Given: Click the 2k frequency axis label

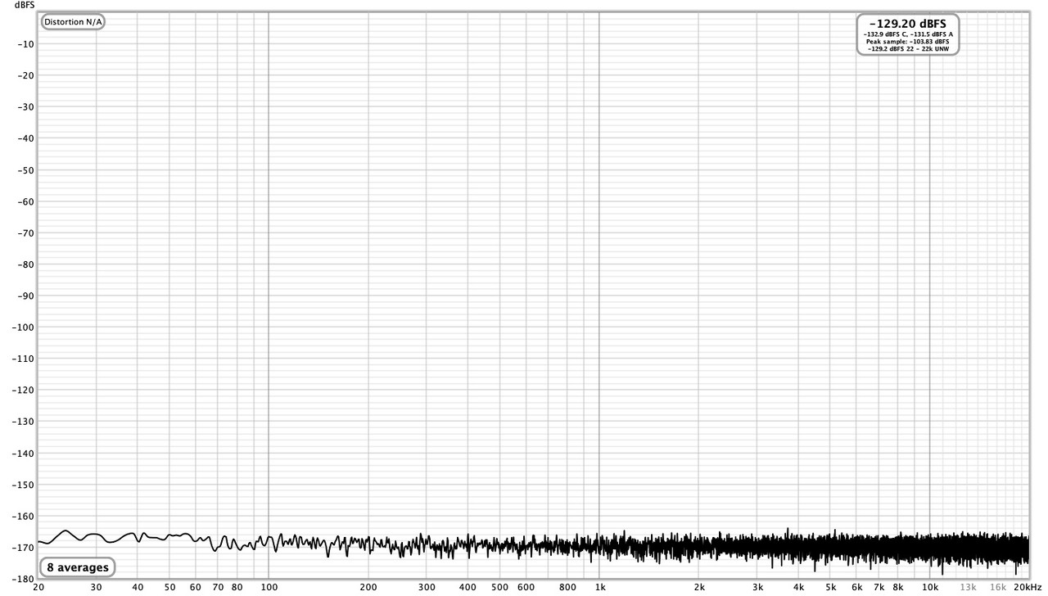Looking at the screenshot, I should tap(699, 587).
